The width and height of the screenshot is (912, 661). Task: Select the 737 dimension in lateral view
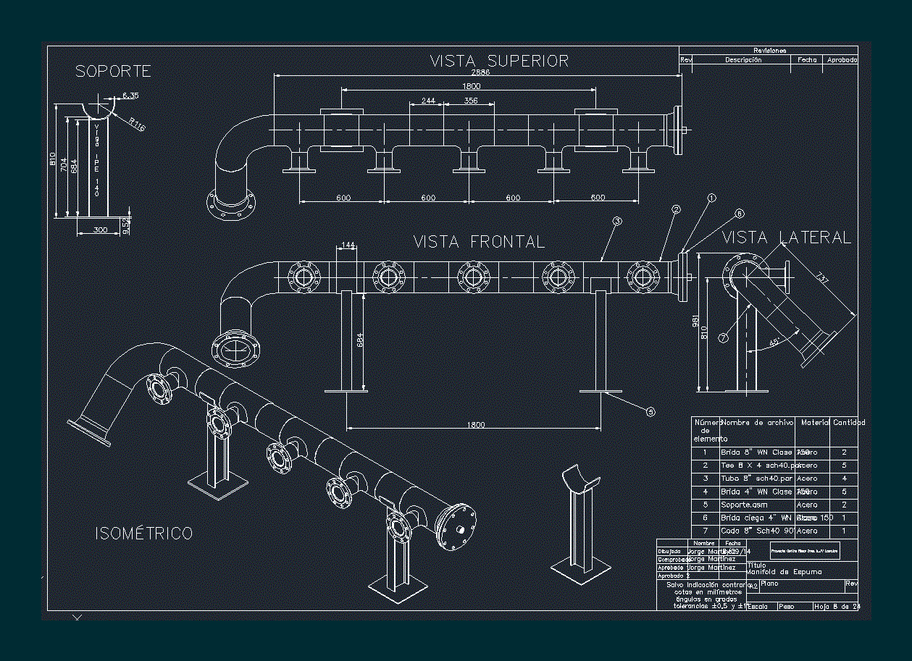(x=821, y=278)
